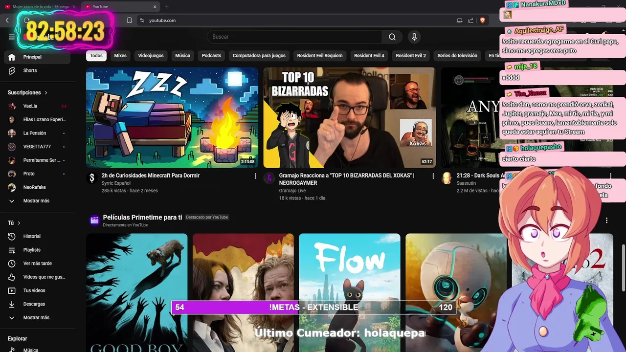Image resolution: width=626 pixels, height=352 pixels.
Task: Open Brave Shields lion icon
Action: coord(483,20)
